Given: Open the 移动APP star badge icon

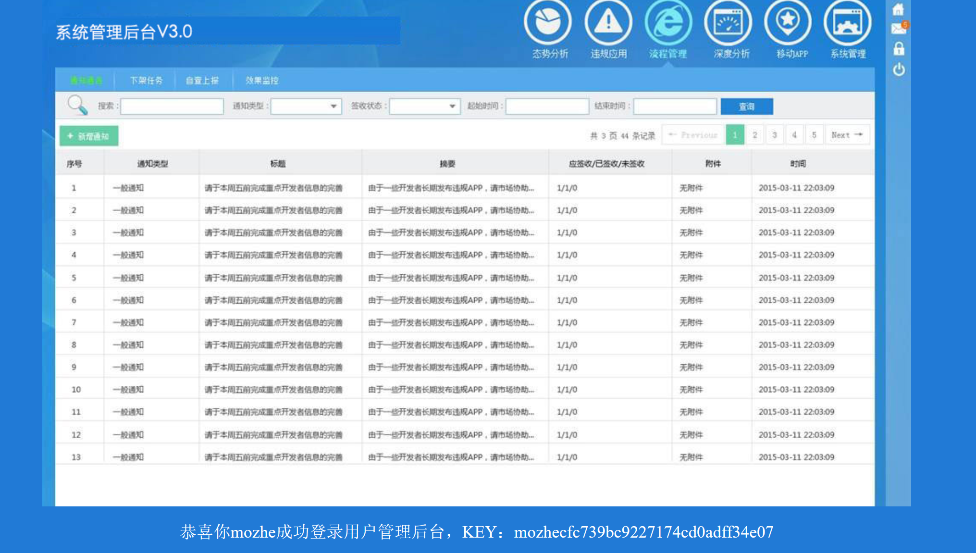Looking at the screenshot, I should click(788, 22).
